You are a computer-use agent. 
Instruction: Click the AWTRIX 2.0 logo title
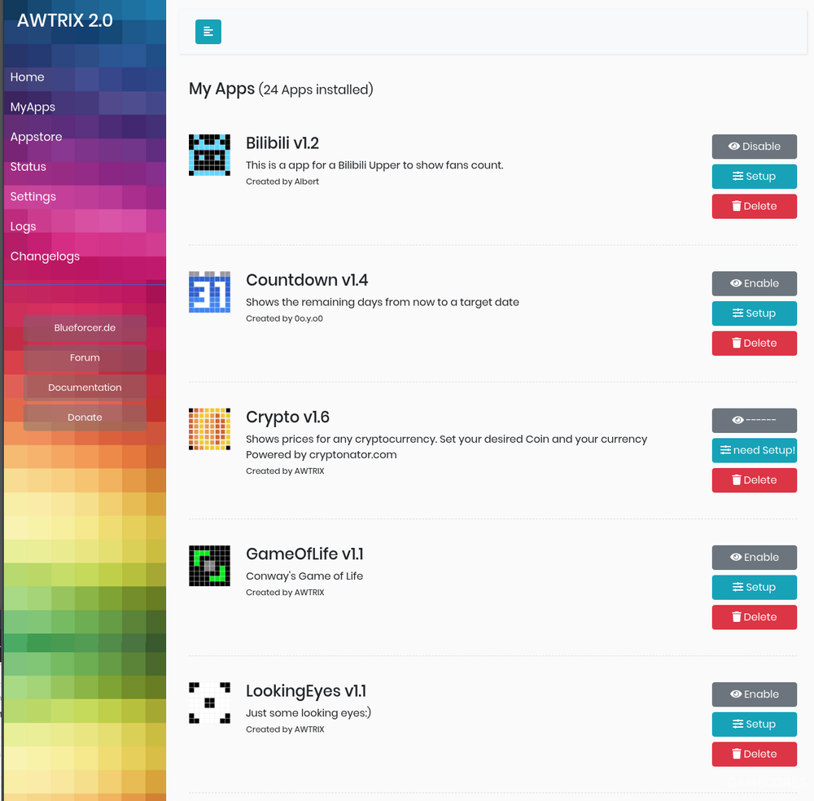(65, 21)
